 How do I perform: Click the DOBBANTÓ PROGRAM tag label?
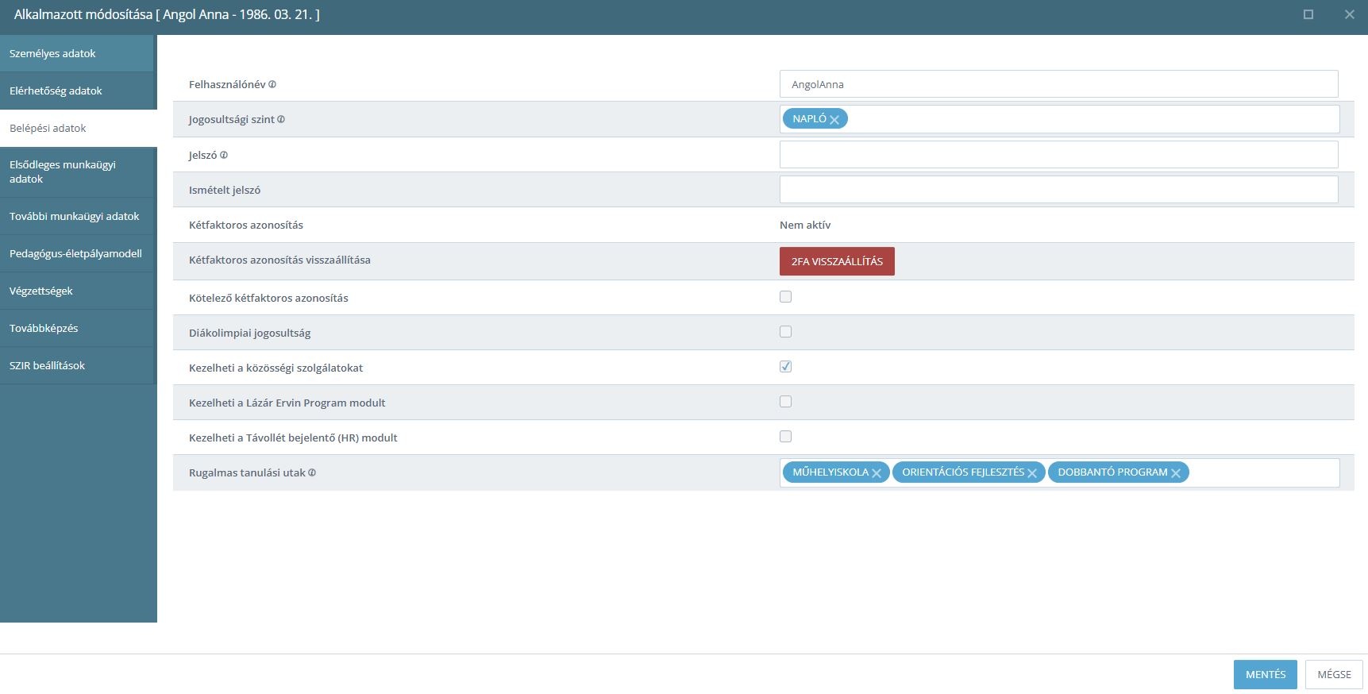(x=1112, y=472)
